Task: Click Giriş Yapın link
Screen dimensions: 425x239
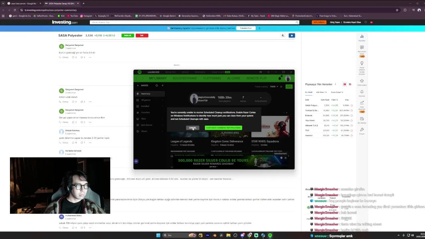Action: click(335, 22)
